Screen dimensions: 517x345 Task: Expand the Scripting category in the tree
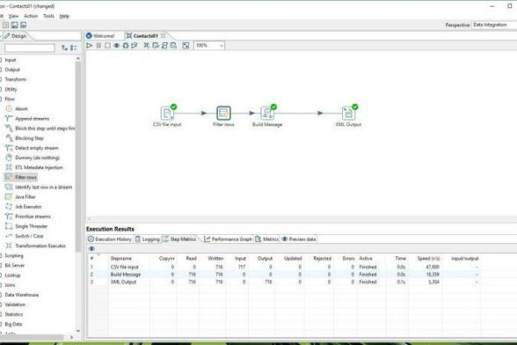pyautogui.click(x=14, y=256)
